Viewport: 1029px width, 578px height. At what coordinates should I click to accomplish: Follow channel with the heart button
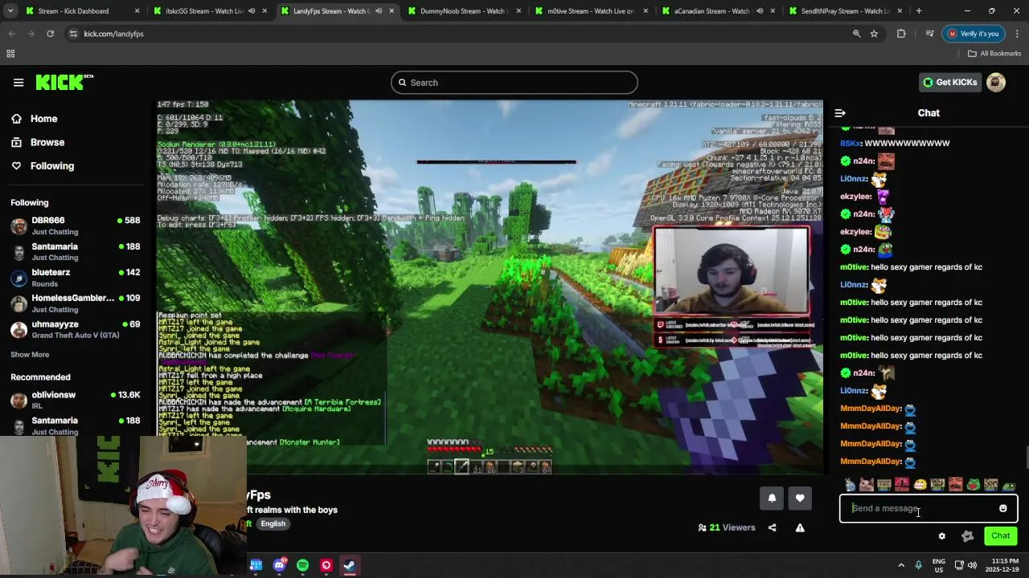tap(800, 499)
